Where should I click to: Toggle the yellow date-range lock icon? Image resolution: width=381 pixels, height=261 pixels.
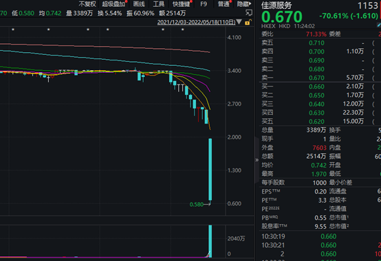(x=248, y=22)
